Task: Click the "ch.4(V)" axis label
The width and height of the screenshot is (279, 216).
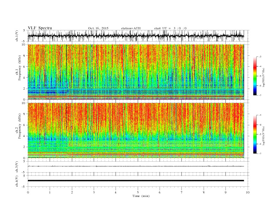Action: (x=17, y=181)
